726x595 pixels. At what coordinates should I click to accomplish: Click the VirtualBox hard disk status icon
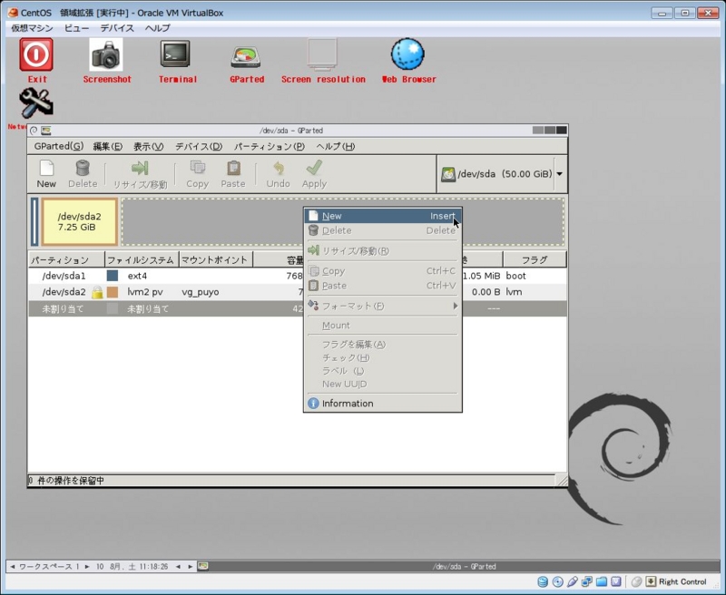click(x=543, y=581)
